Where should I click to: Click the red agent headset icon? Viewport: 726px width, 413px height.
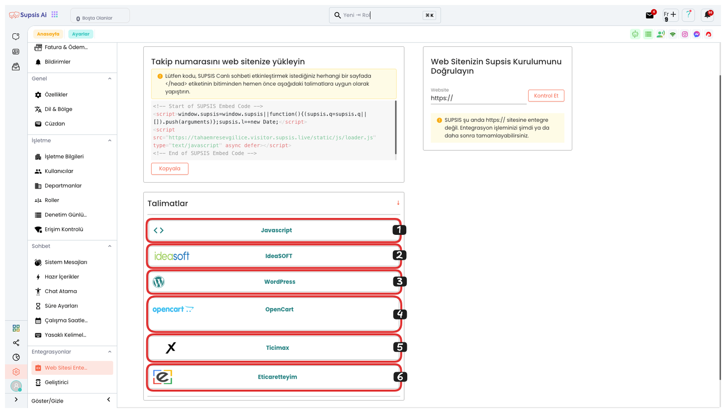pyautogui.click(x=709, y=34)
